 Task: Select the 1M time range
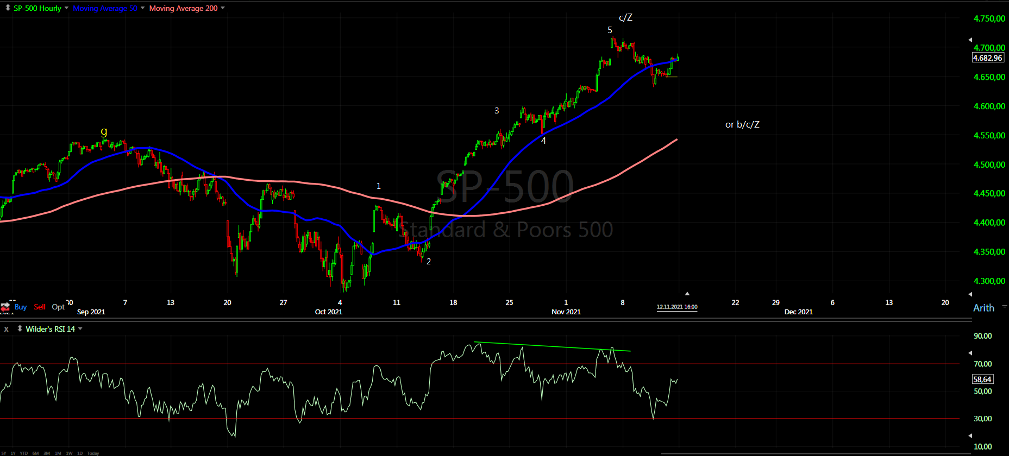[58, 453]
